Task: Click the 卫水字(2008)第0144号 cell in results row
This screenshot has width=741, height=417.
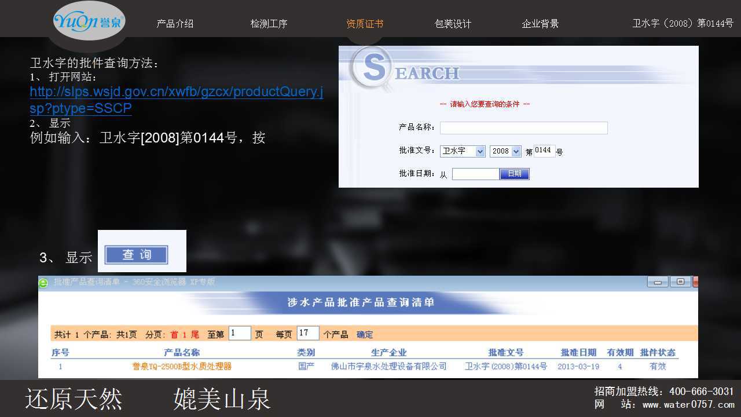Action: coord(506,367)
